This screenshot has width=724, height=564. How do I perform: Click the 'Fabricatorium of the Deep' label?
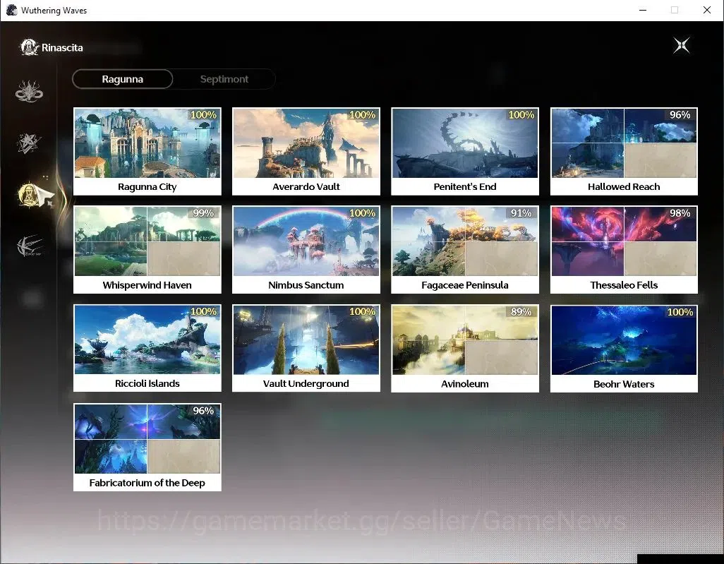pyautogui.click(x=147, y=483)
